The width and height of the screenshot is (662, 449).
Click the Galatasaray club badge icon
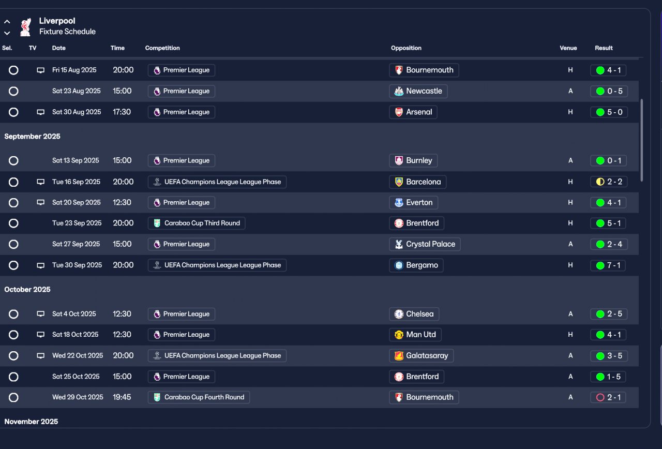(x=399, y=356)
